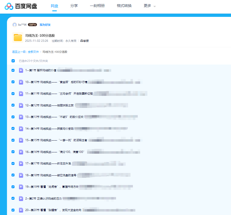This screenshot has height=215, width=231.
Task: Uncheck the checkbox for 第13节 不破5 video
Action: tap(13, 117)
